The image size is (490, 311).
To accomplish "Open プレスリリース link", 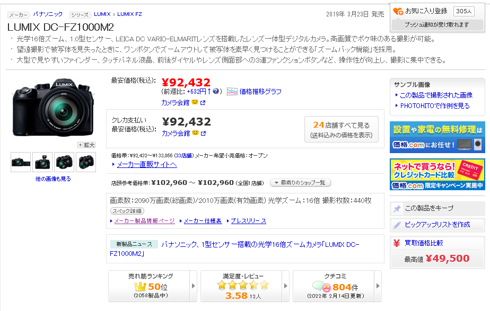I will click(x=248, y=221).
